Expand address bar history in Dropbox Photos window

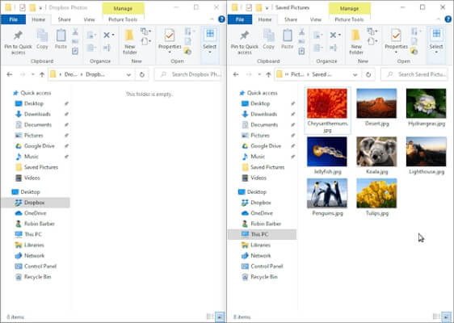tap(128, 74)
